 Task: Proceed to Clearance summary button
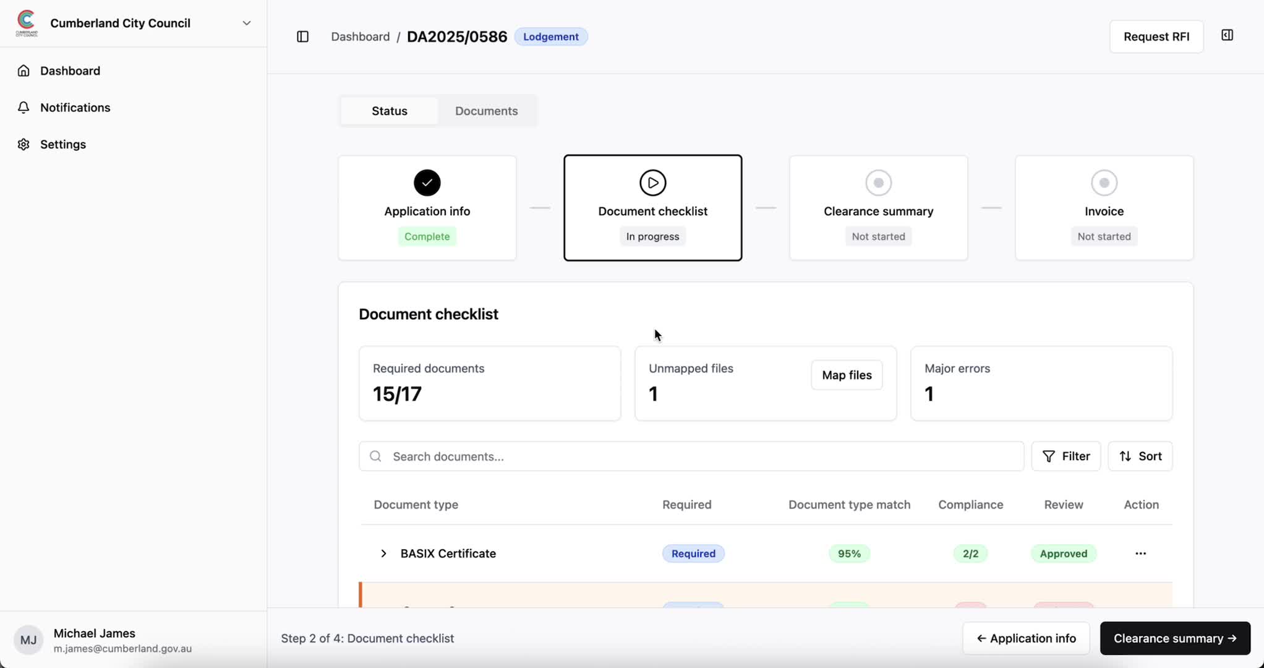1175,638
